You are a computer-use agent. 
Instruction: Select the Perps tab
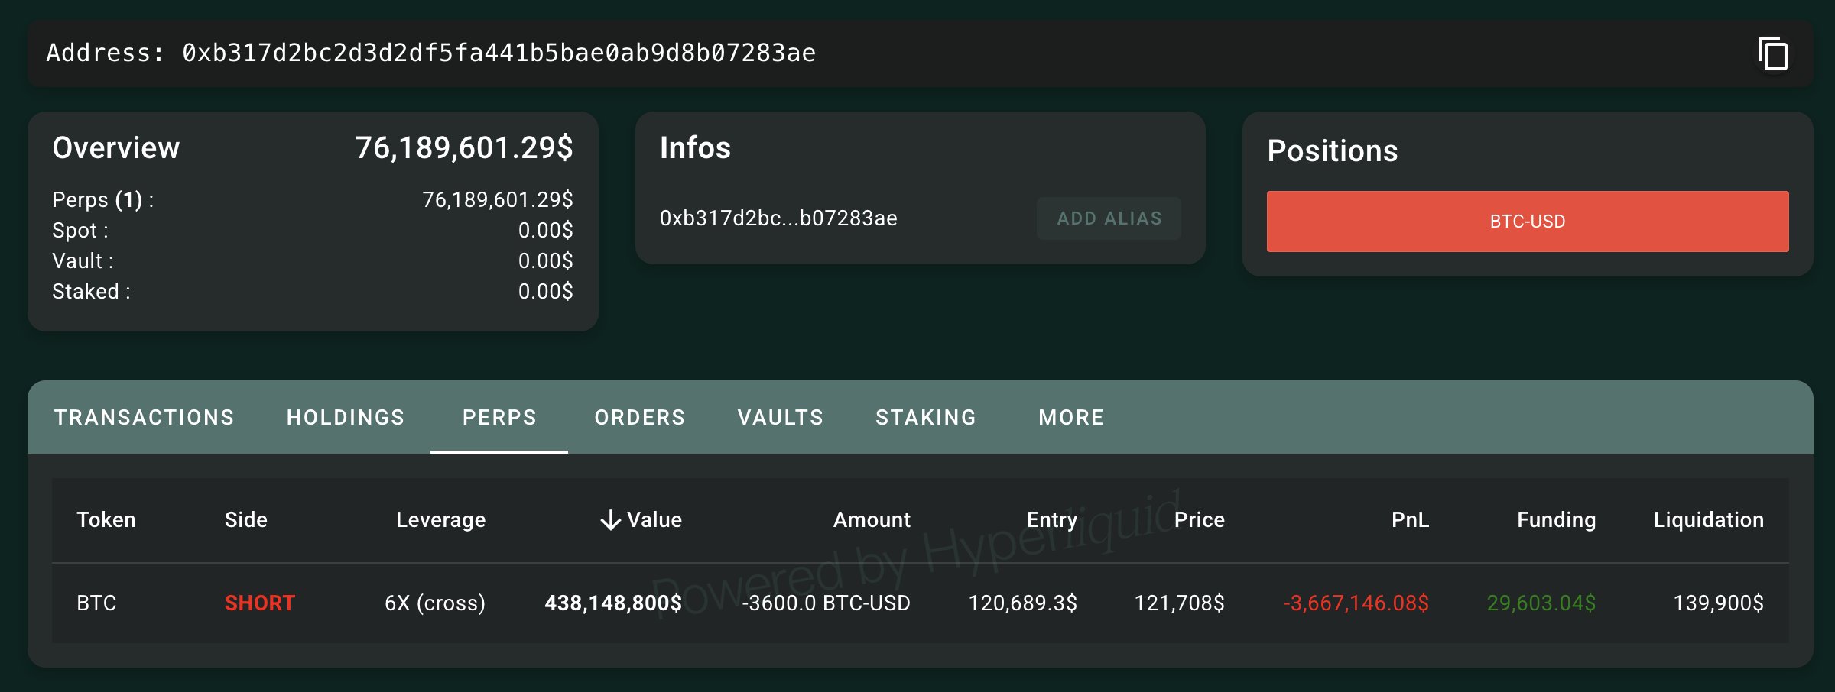(x=499, y=417)
